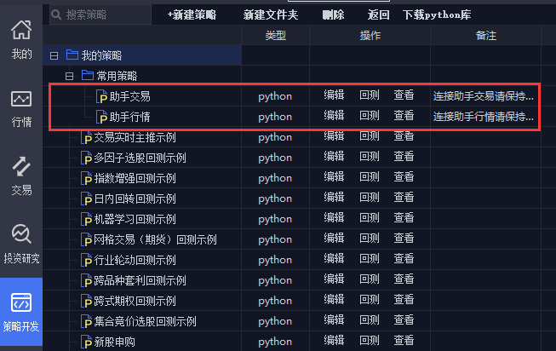Click the 我的策略 folder icon
This screenshot has height=351, width=556.
pos(72,55)
